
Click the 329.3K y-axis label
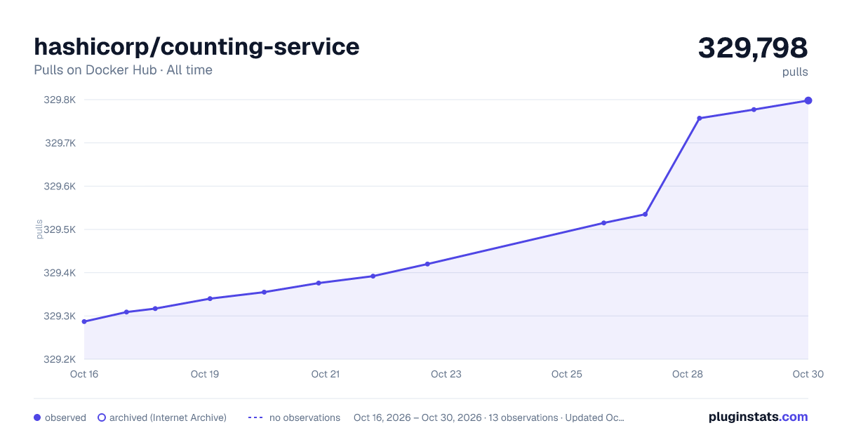pyautogui.click(x=60, y=316)
